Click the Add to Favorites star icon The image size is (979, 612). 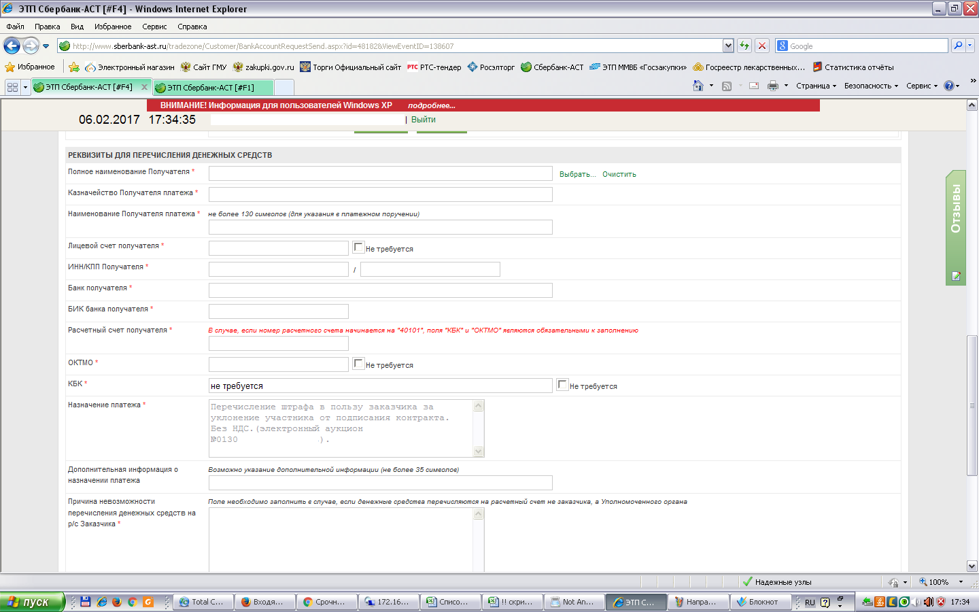74,67
